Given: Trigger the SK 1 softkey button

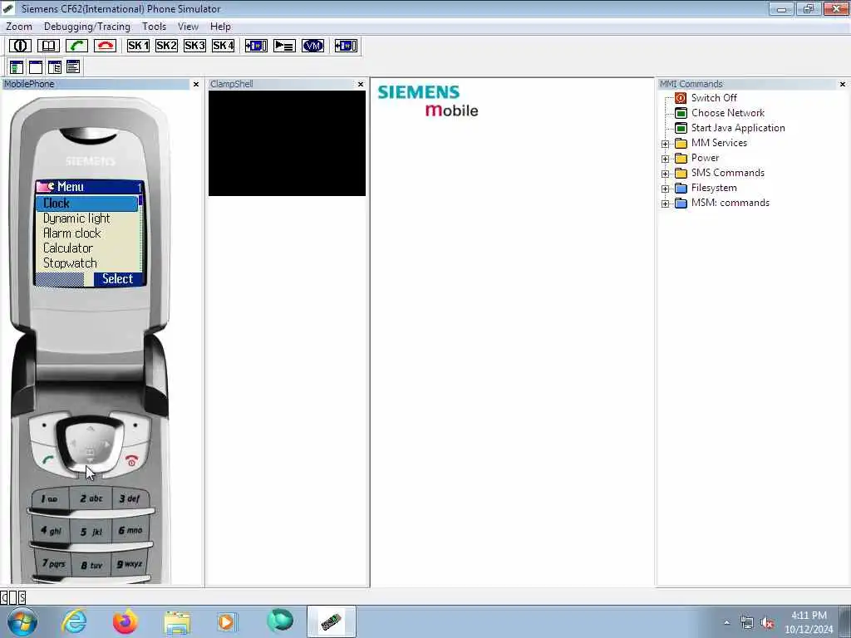Looking at the screenshot, I should pos(138,46).
